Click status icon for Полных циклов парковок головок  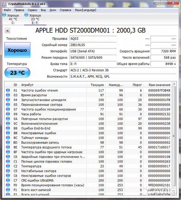[8, 161]
